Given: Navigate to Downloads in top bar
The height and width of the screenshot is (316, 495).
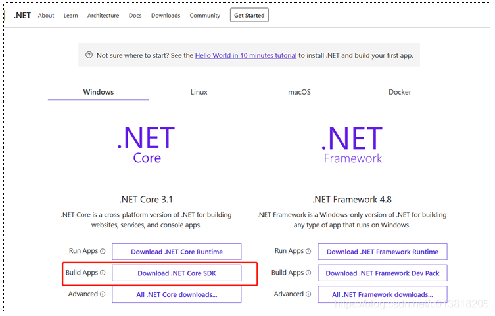Looking at the screenshot, I should click(x=166, y=16).
